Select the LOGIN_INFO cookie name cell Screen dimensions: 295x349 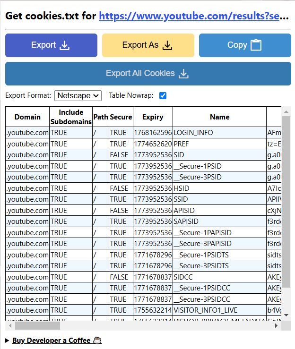[219, 133]
